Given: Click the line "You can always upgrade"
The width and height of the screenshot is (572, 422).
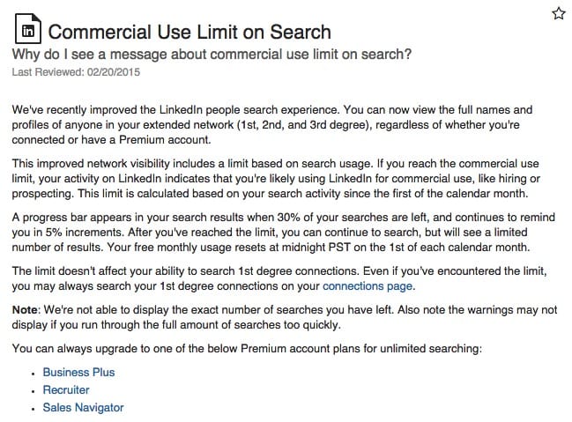Looking at the screenshot, I should click(x=247, y=348).
